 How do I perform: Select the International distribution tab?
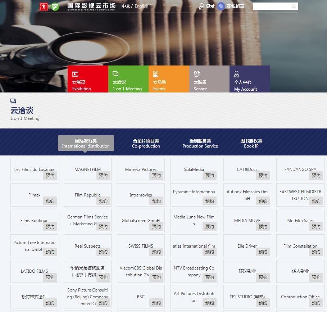click(x=86, y=143)
